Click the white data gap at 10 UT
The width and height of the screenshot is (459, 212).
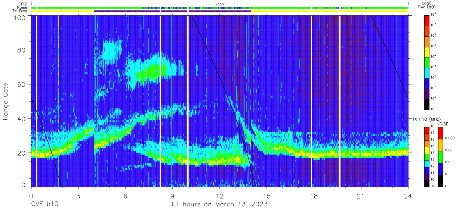point(188,101)
